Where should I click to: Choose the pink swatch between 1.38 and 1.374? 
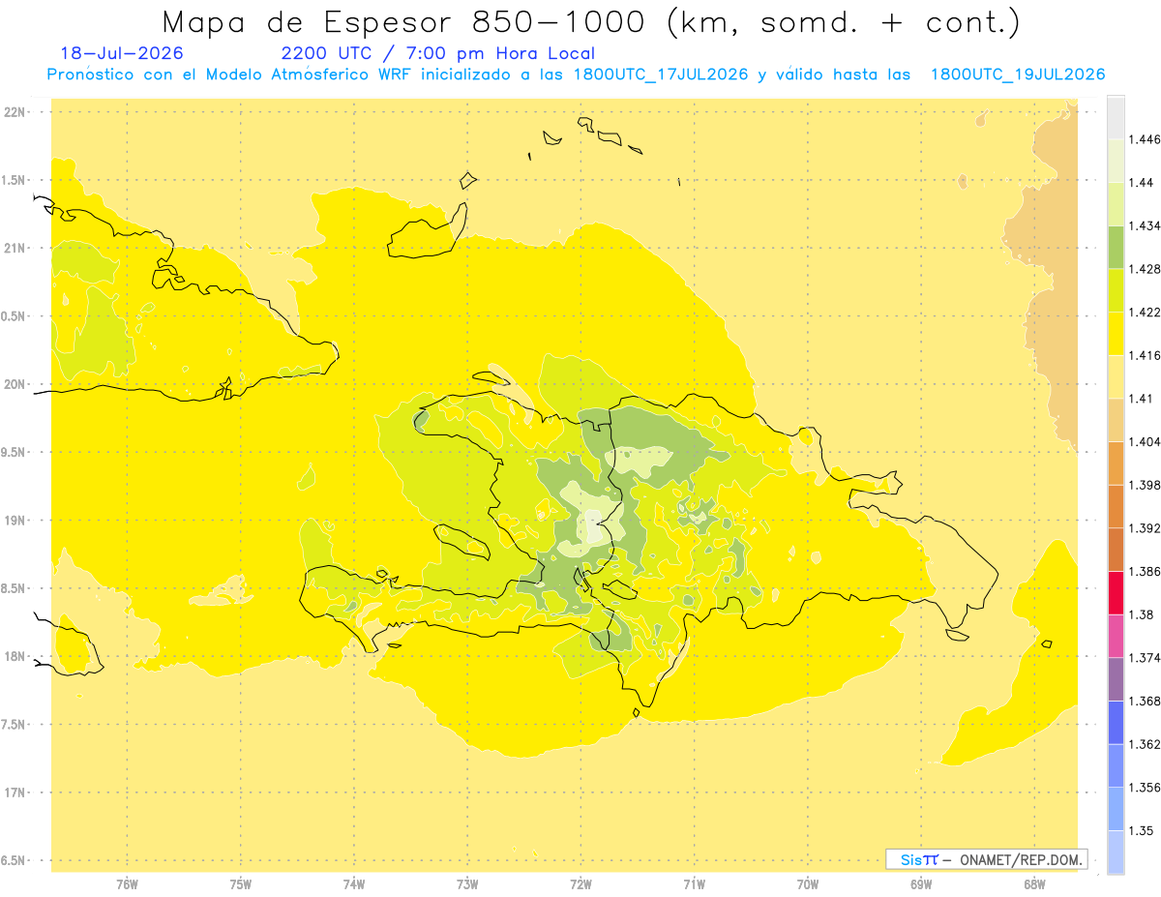coord(1116,636)
